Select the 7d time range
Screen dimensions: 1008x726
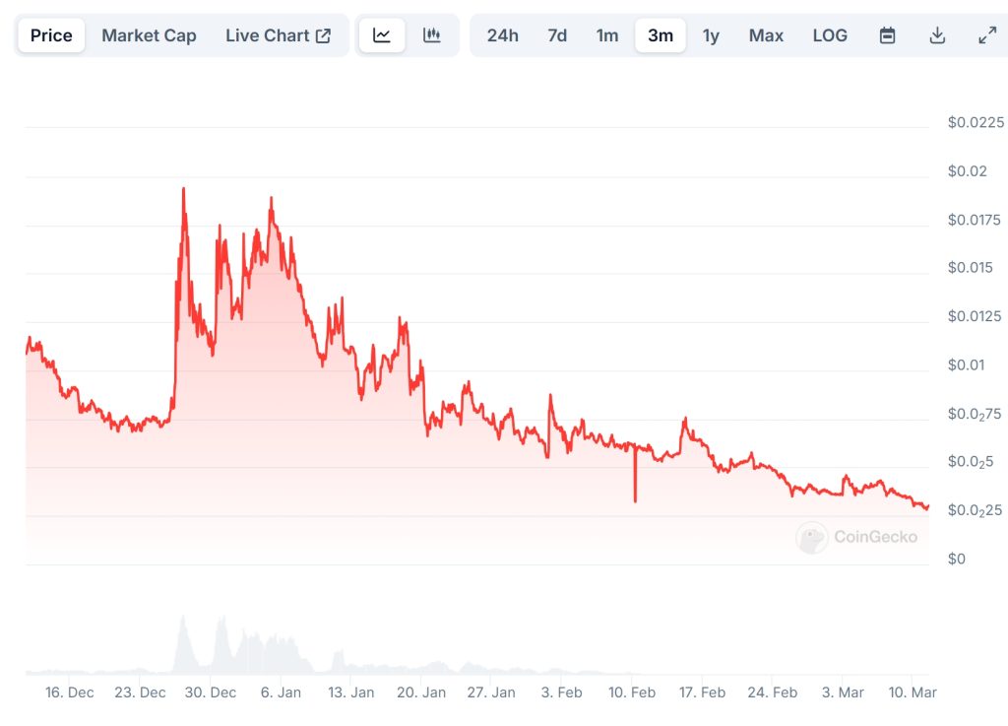coord(557,35)
